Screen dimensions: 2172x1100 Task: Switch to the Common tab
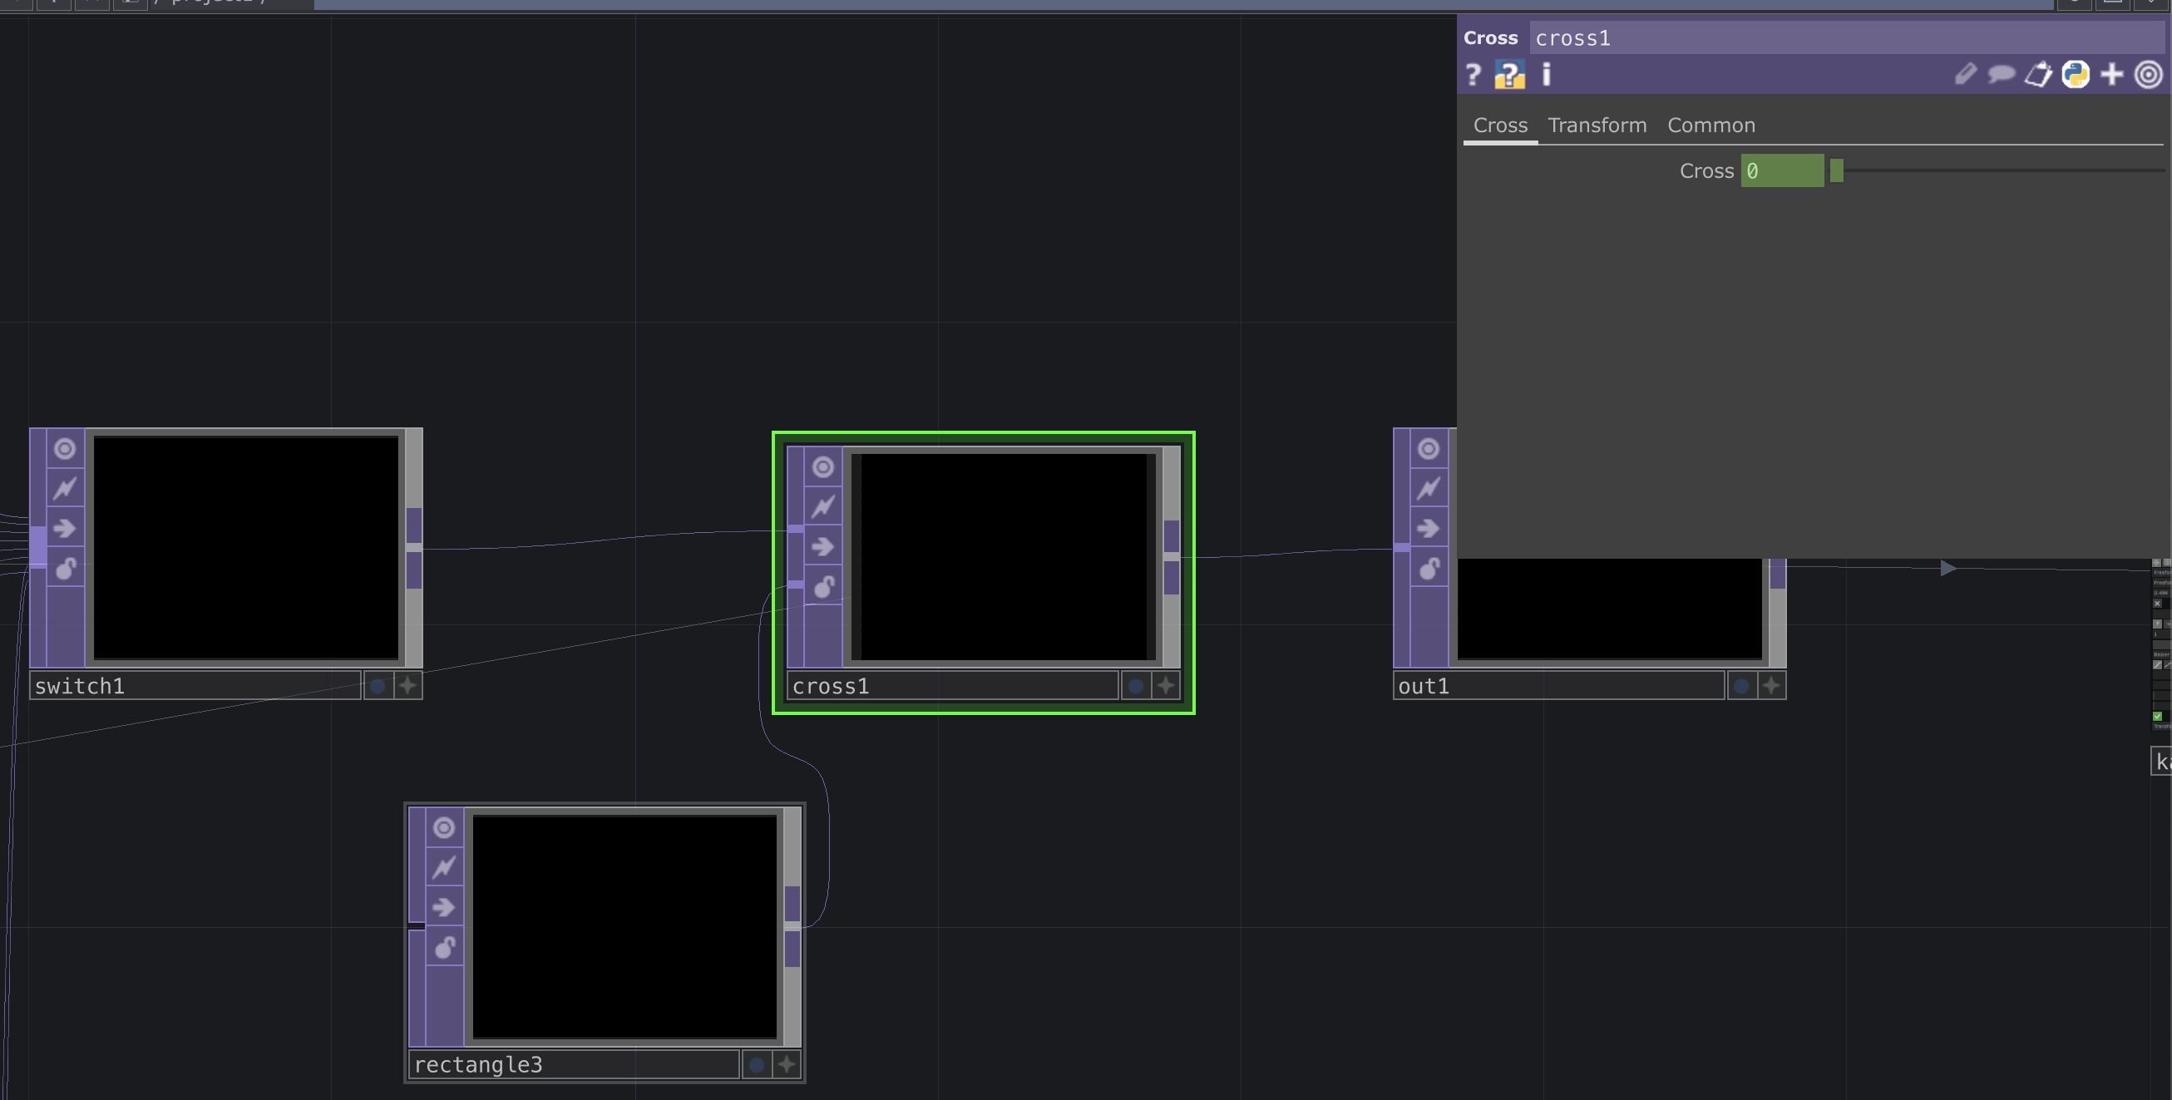(1710, 125)
